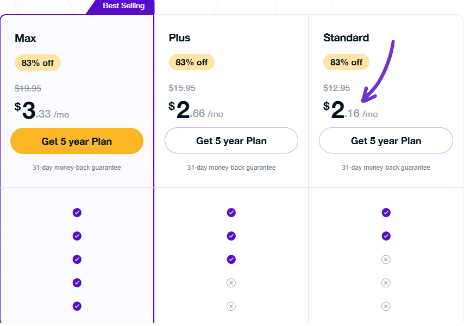Click Standard plan Get 5 year Plan button
464x326 pixels.
[386, 141]
